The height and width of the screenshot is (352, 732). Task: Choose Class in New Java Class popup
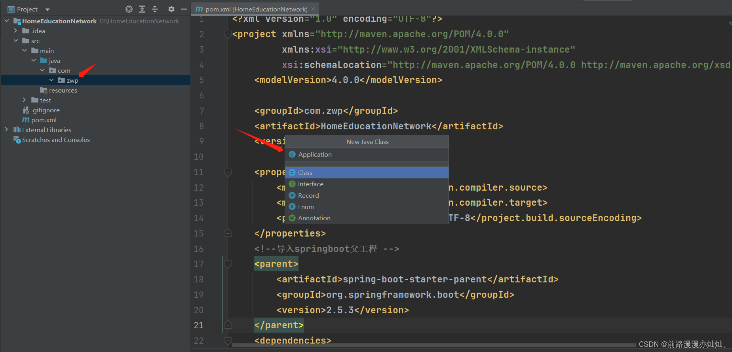(367, 172)
